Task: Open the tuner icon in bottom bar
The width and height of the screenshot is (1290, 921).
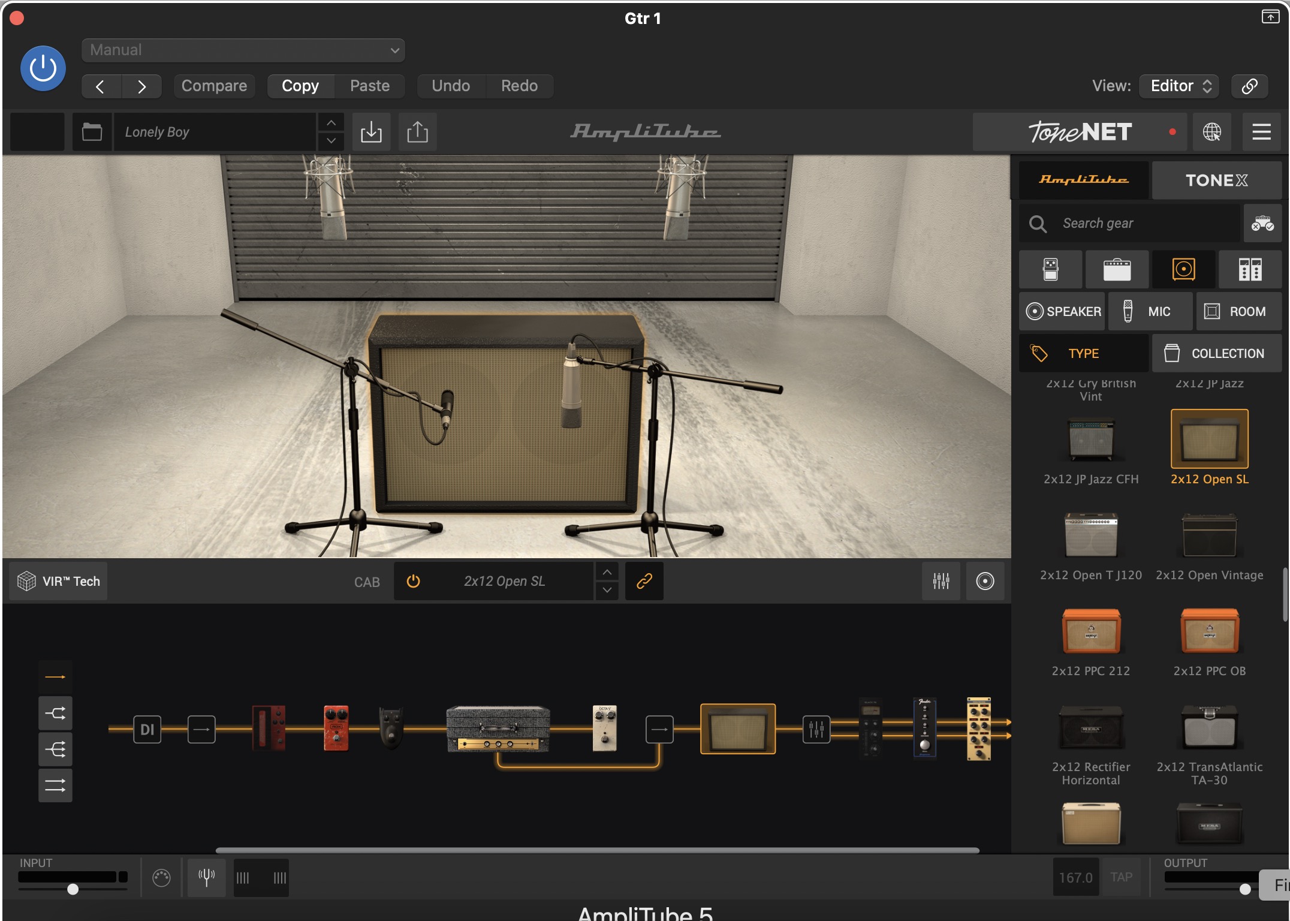Action: pos(206,878)
